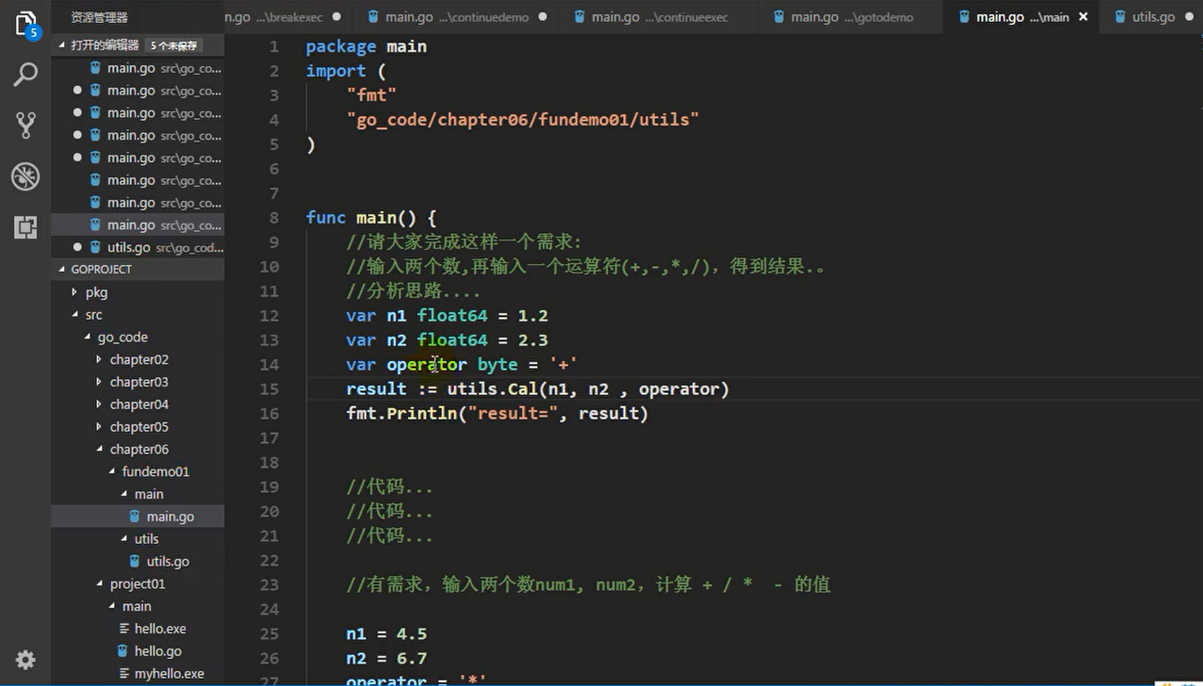Click the n1 = 4.5 assignment
This screenshot has height=686, width=1203.
386,634
